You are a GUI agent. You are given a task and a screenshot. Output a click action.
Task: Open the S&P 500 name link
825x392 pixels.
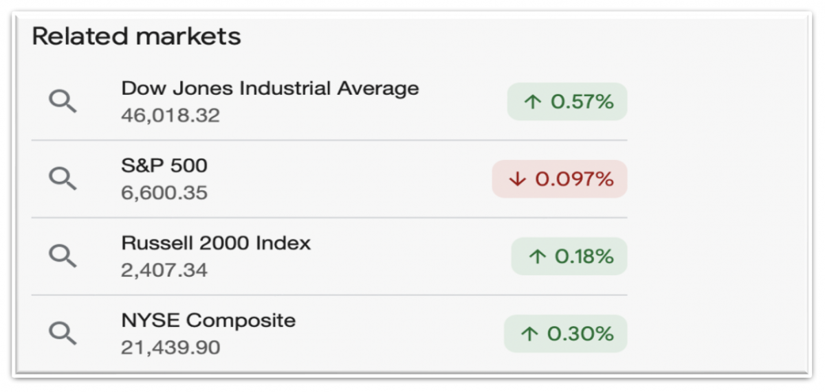point(164,165)
